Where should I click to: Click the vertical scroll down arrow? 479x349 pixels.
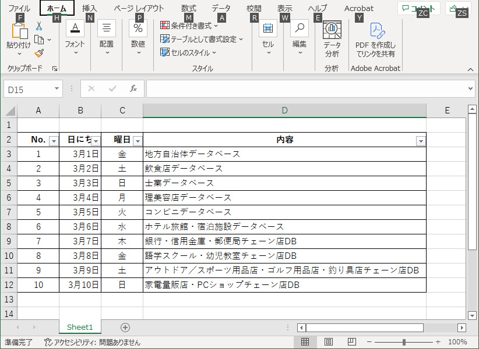coord(472,316)
